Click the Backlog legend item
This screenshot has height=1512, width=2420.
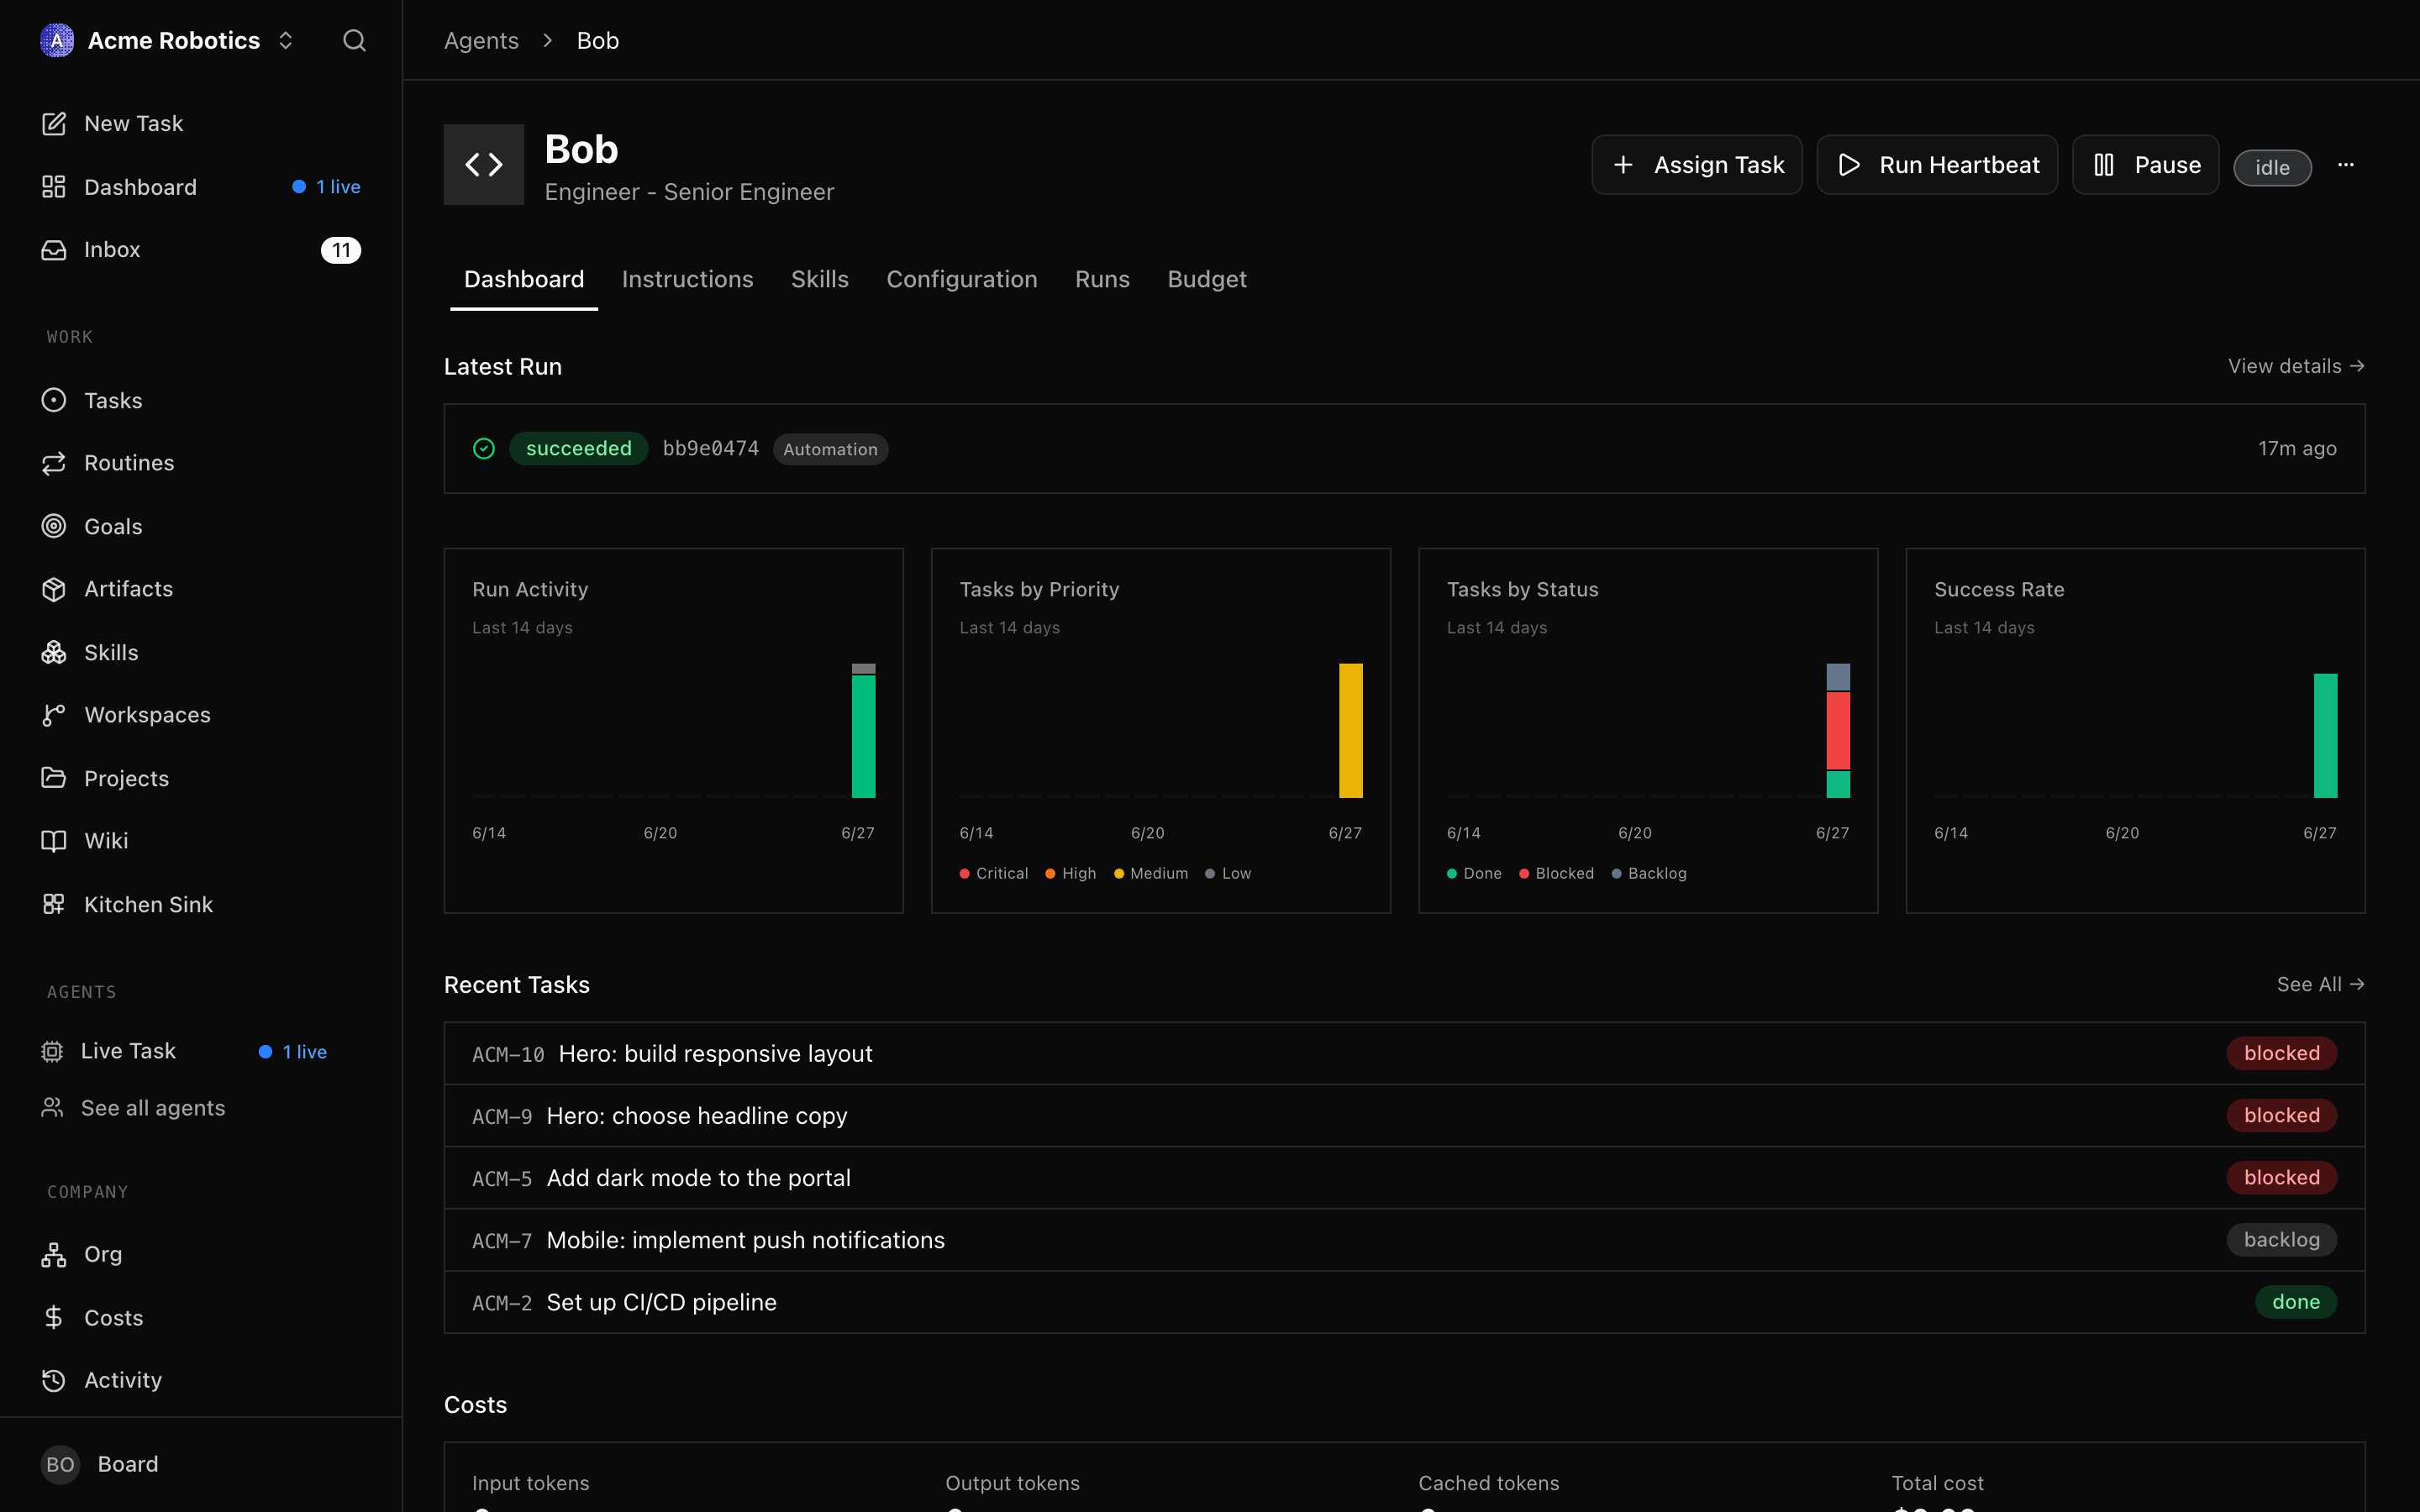[x=1649, y=873]
